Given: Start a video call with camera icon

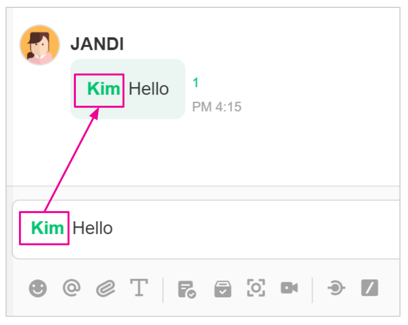Looking at the screenshot, I should [x=289, y=288].
